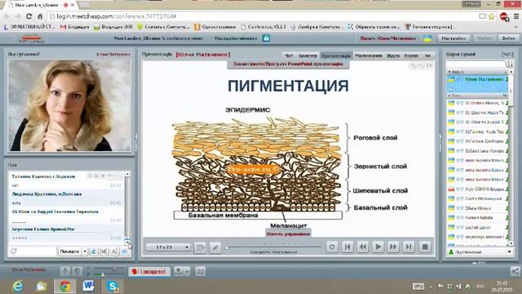The image size is (522, 294).
Task: Click the webcam icon in bottom bar
Action: point(179,272)
